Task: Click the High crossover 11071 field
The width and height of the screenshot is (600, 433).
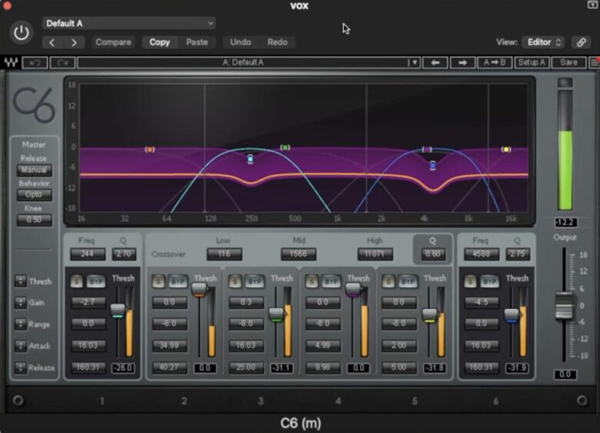Action: (x=375, y=254)
